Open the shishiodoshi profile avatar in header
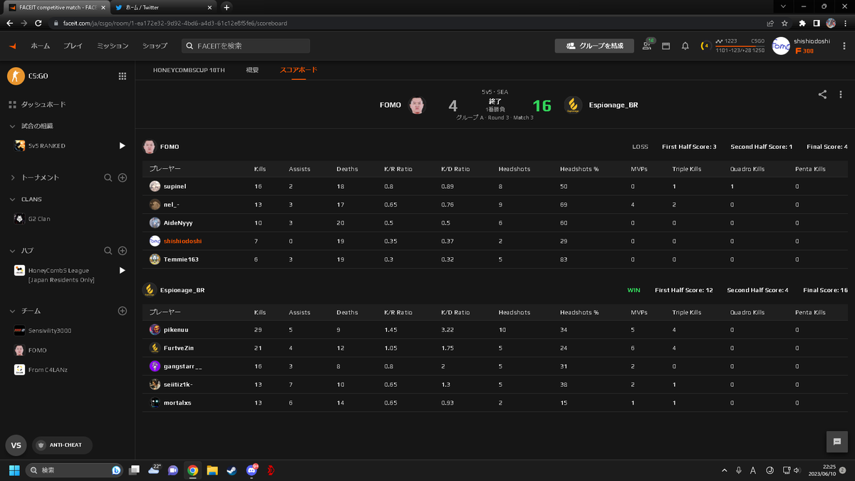 click(x=781, y=46)
